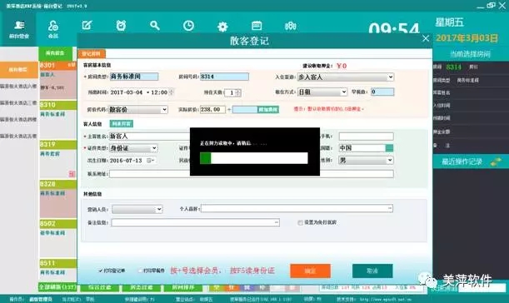Click the edit pencil toolbar icon

87,25
